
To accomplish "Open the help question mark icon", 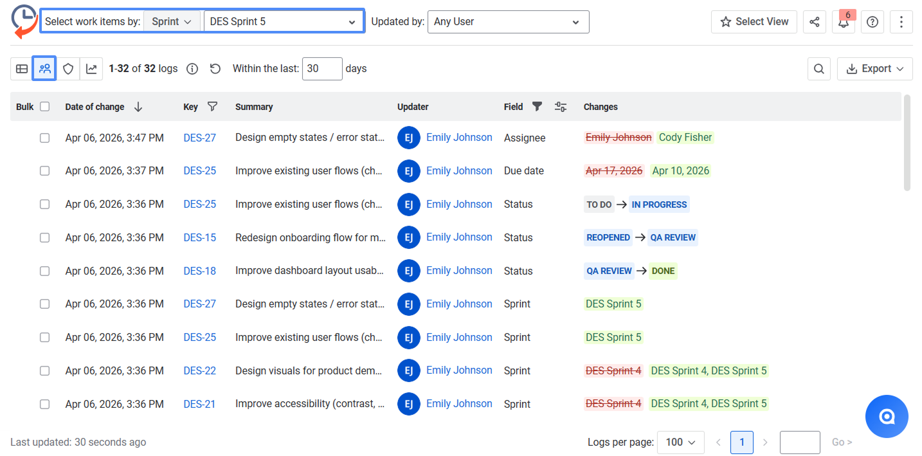I will [872, 22].
